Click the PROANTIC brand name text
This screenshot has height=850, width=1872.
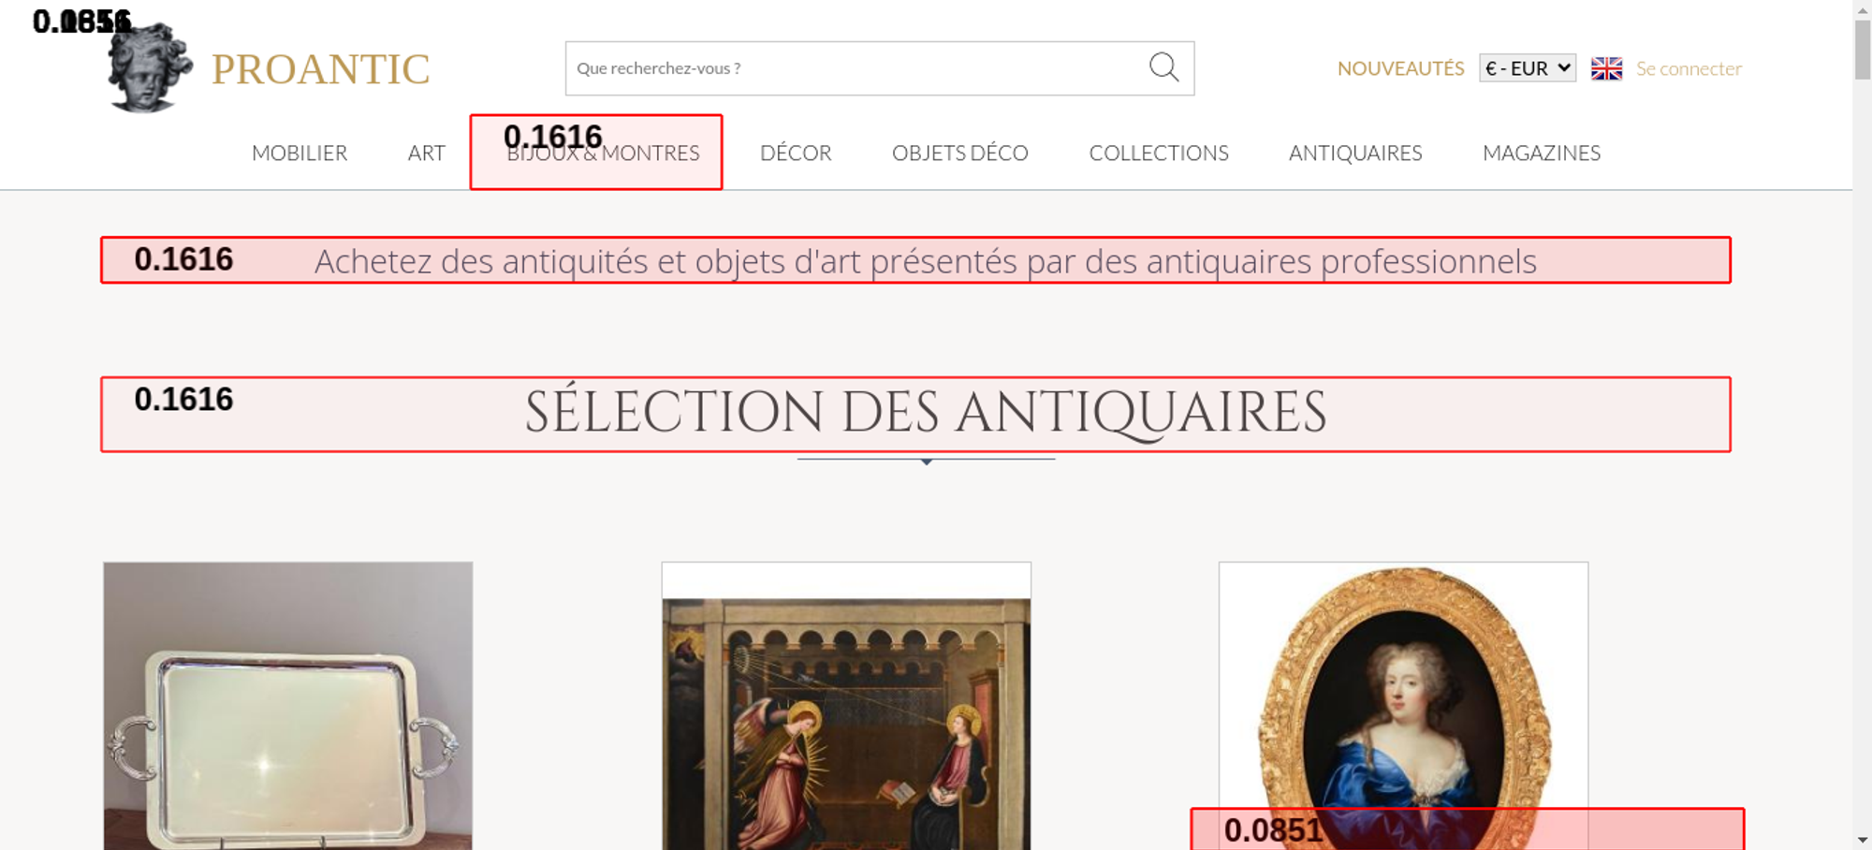pyautogui.click(x=320, y=69)
